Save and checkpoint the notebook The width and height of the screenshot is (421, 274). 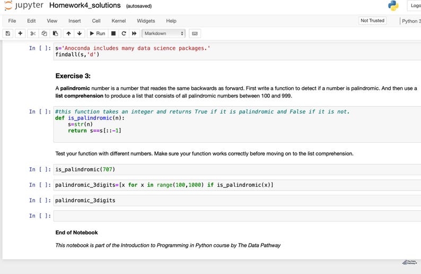click(x=8, y=33)
